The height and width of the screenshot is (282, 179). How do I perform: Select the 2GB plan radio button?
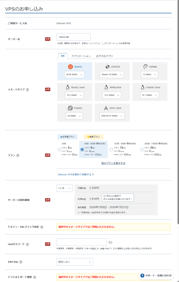pos(59,150)
